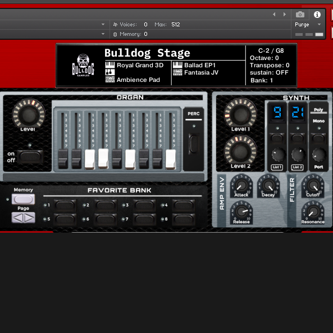
Task: Select the Royal Grand 3D piano slot
Action: tap(134, 65)
